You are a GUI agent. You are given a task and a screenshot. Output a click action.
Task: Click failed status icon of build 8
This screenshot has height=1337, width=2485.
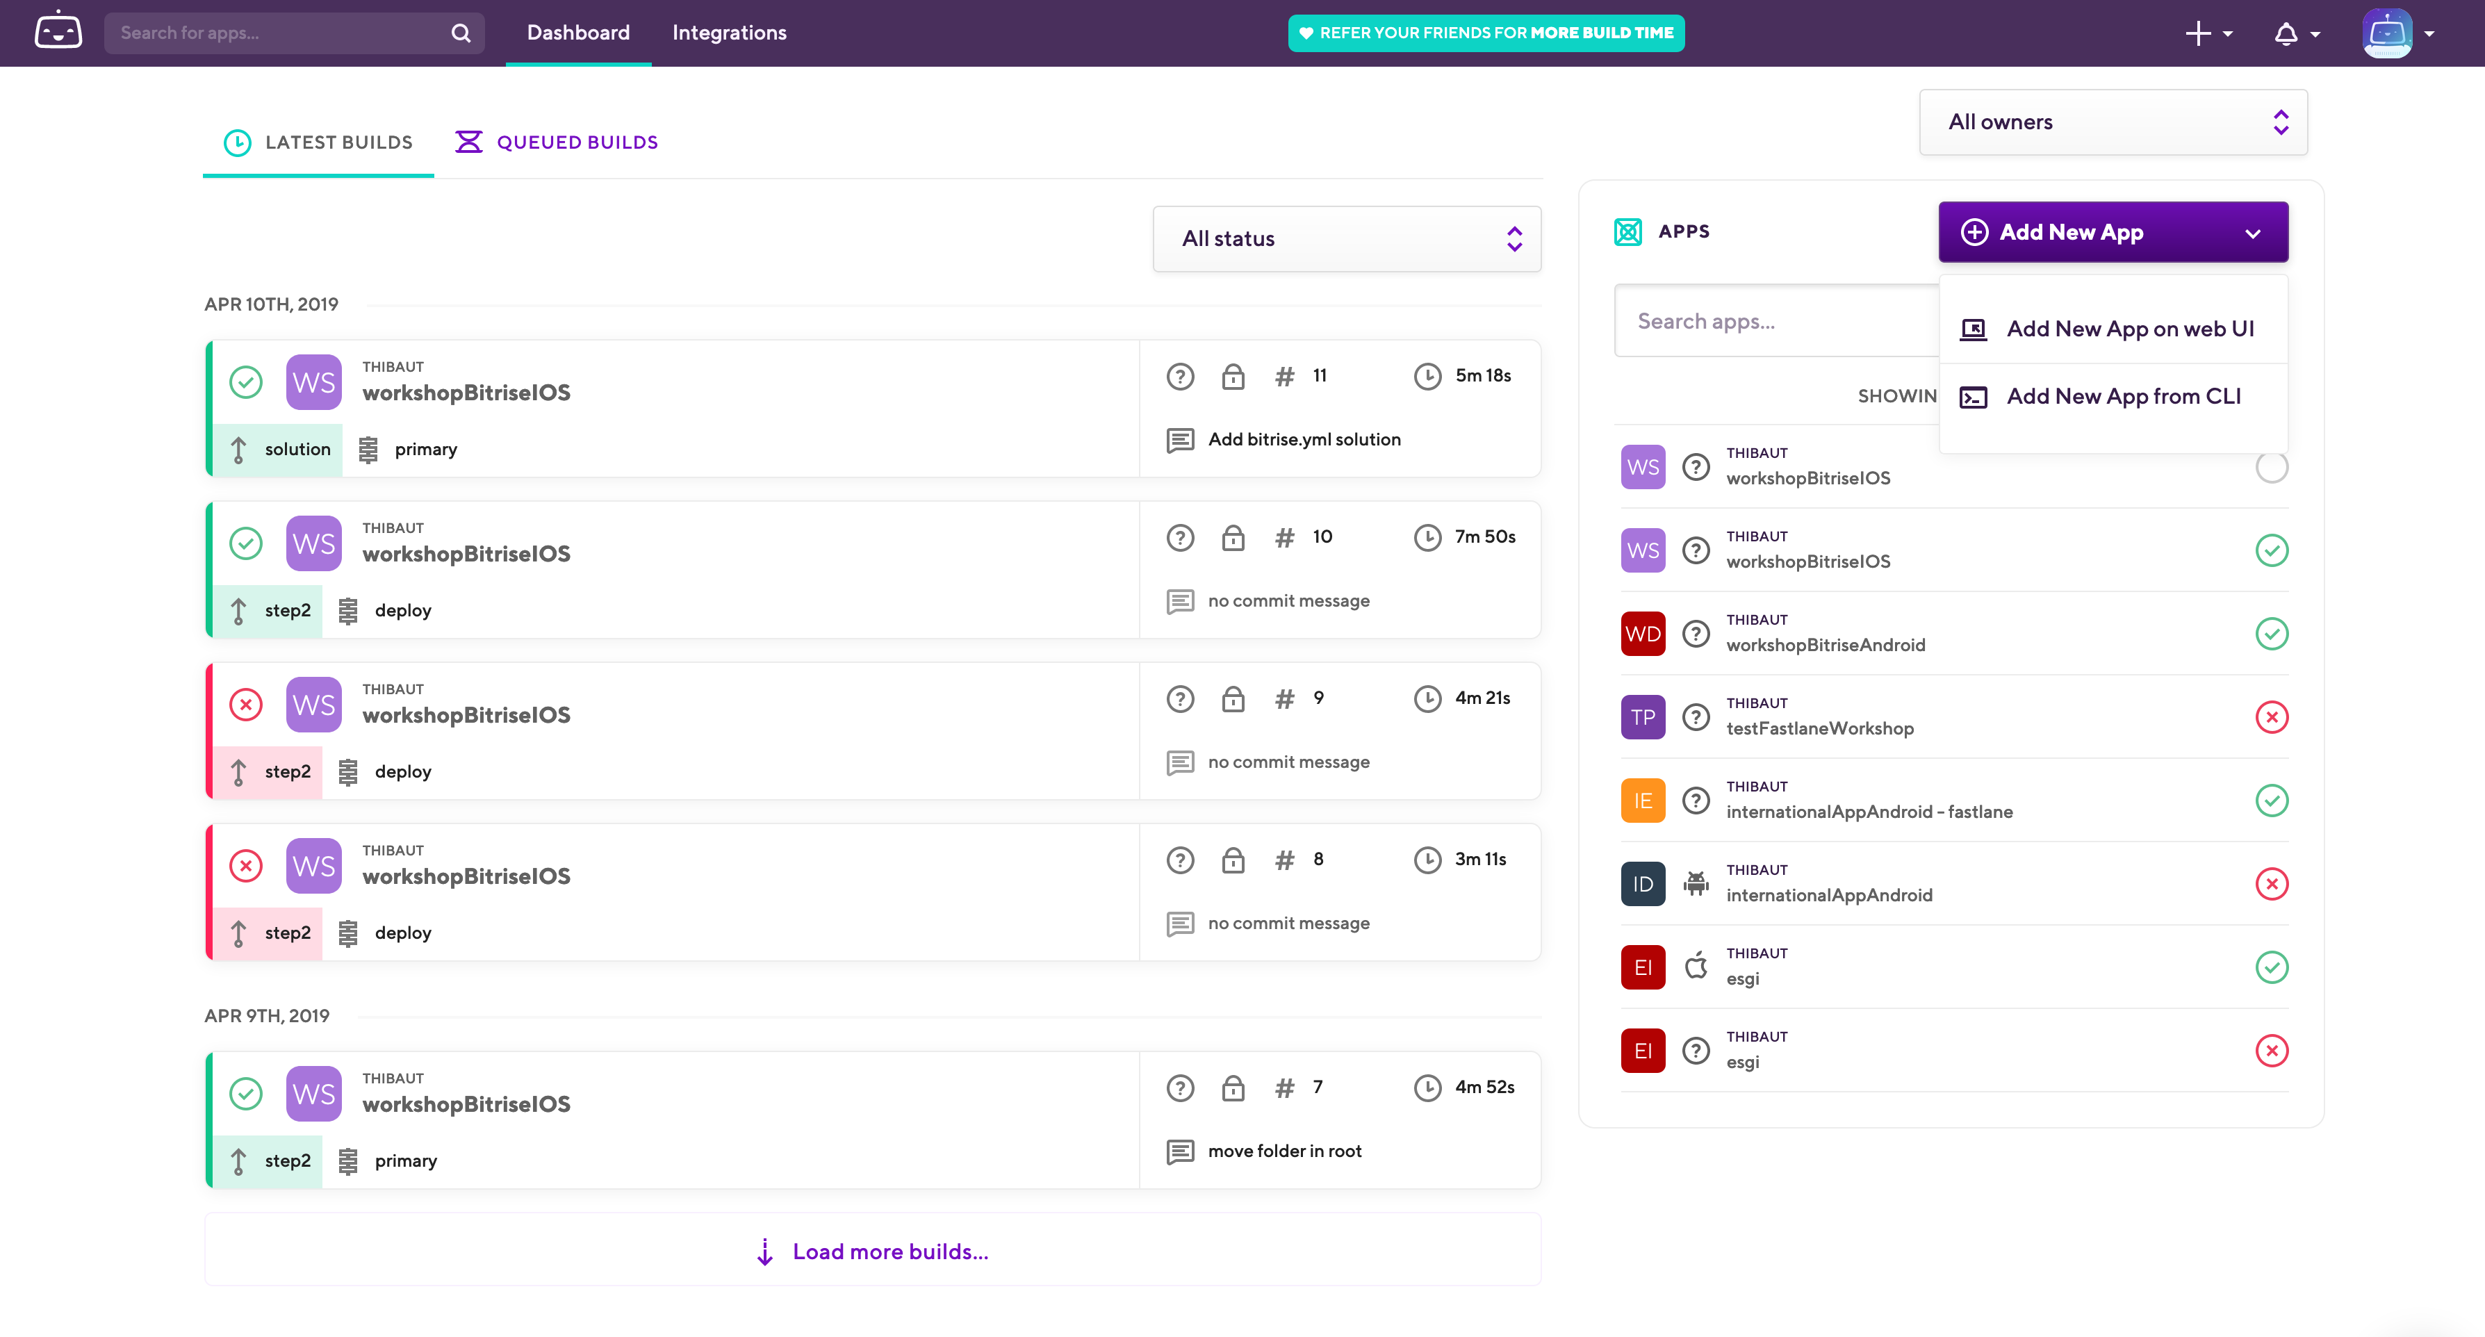click(x=246, y=865)
